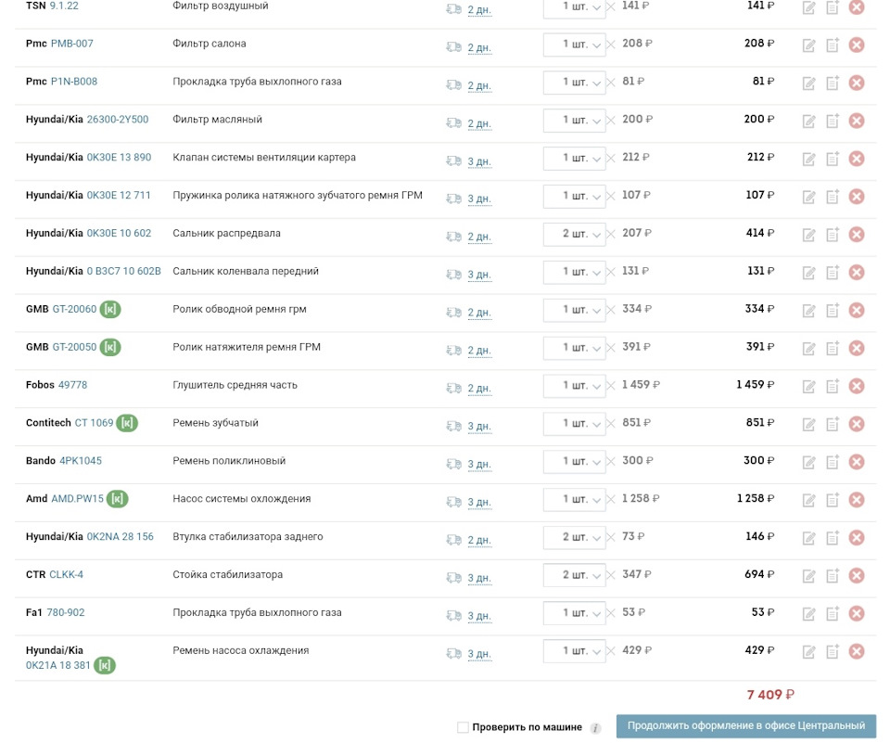890x743 pixels.
Task: Click the info icon beside Проверить по машине
Action: pos(596,728)
